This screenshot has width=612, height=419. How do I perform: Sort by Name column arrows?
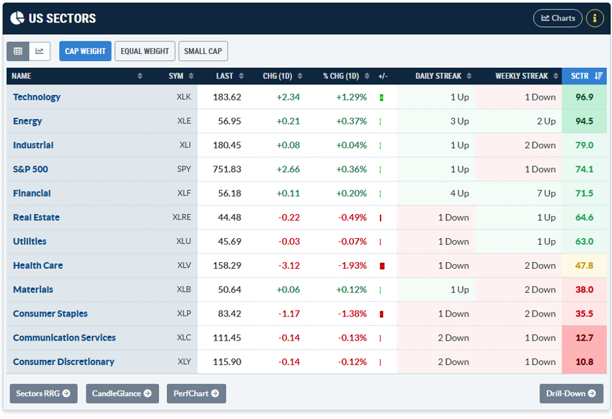pyautogui.click(x=140, y=76)
